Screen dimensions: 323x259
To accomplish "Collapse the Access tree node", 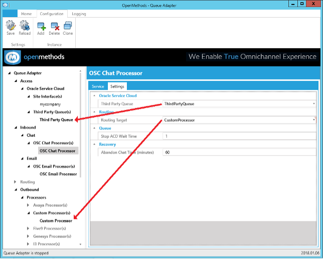I will 16,81.
